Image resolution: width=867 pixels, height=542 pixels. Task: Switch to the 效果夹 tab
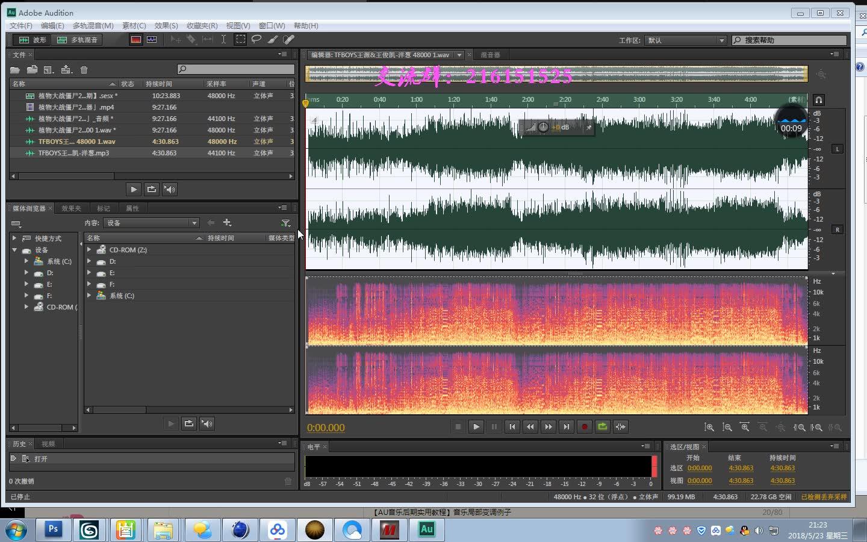coord(71,208)
